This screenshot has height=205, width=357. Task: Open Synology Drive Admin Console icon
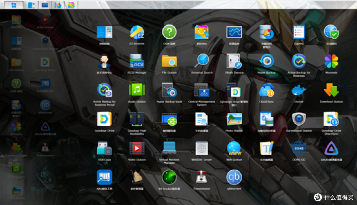(x=234, y=90)
